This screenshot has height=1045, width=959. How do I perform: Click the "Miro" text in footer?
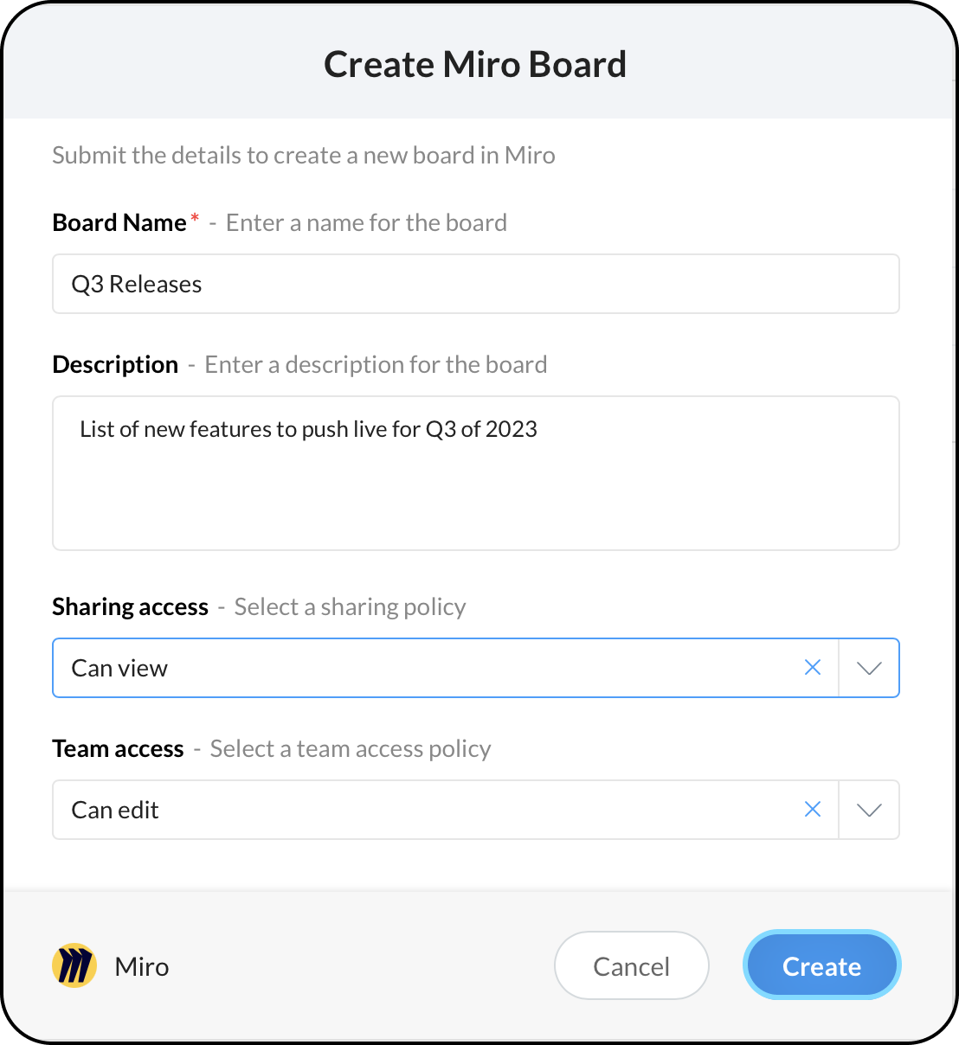click(x=142, y=966)
